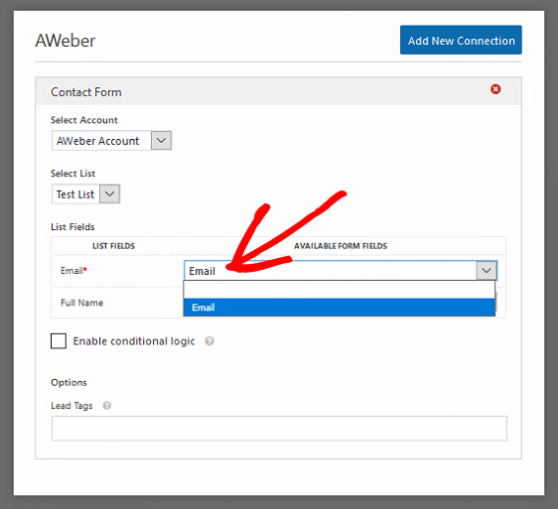Delete the Contact Form connection with red X
This screenshot has width=558, height=509.
point(495,89)
